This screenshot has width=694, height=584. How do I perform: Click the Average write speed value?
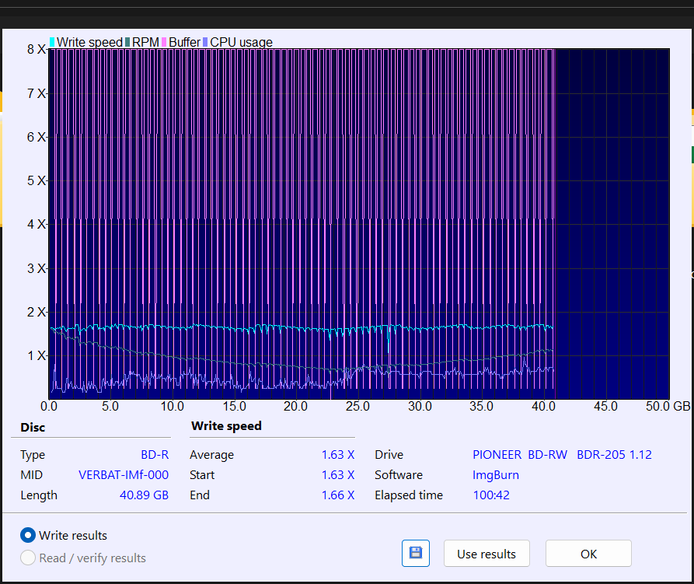338,455
